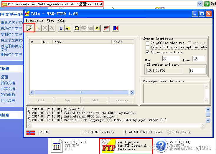This screenshot has height=154, width=216.
Task: Click the blue and red arrow icon
Action: pos(116,28)
